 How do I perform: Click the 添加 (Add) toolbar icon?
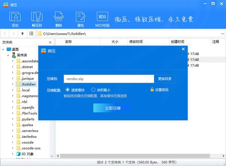pyautogui.click(x=15, y=19)
